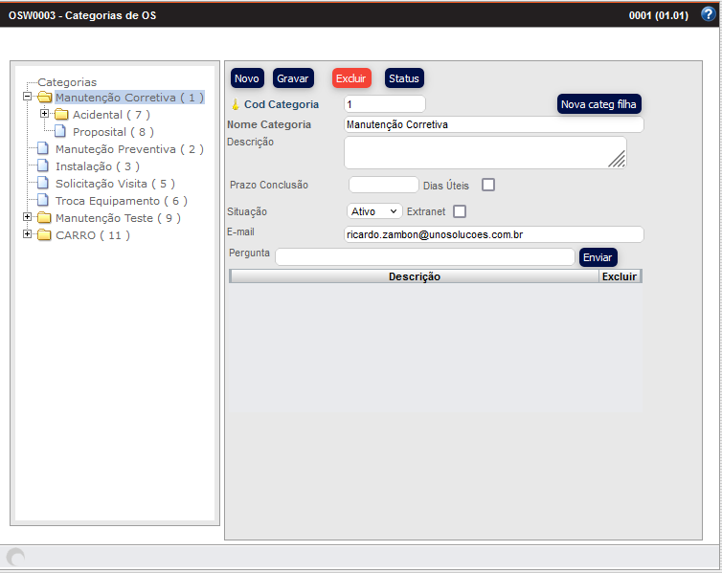The width and height of the screenshot is (722, 573).
Task: Click the Manutenção Corretiva folder icon
Action: click(44, 98)
